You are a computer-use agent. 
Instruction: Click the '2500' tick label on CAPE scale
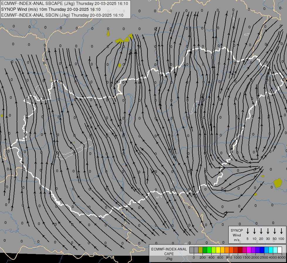pos(264,257)
